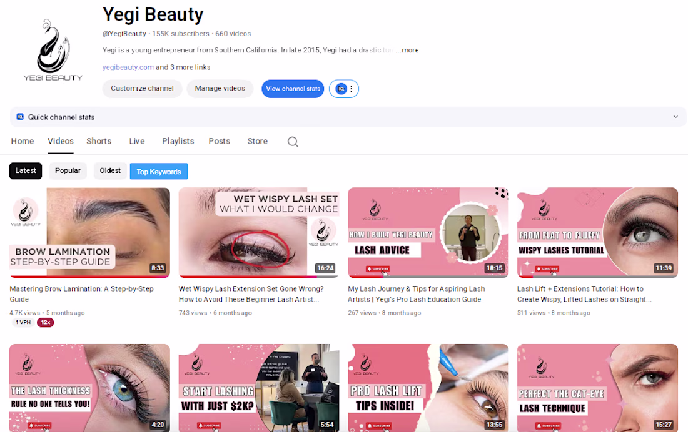This screenshot has width=688, height=432.
Task: Click the 1 VPH badge
Action: [x=23, y=323]
